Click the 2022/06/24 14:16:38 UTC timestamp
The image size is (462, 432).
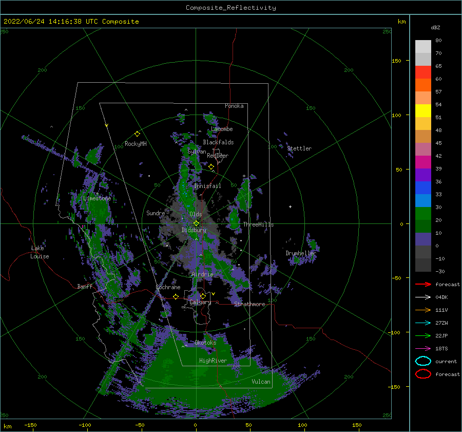[x=51, y=22]
